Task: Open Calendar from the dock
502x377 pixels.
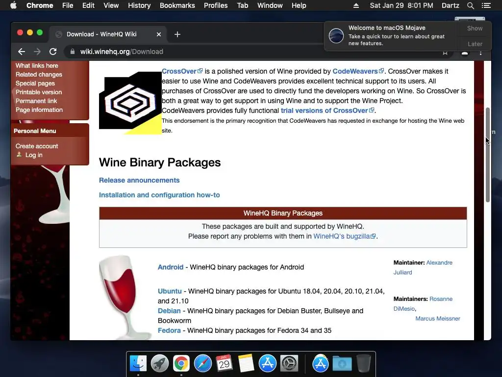Action: (224, 364)
